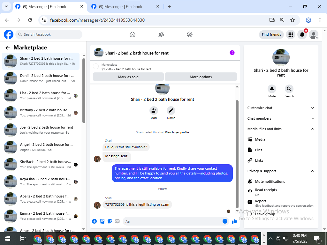Open Media in the side panel
Viewport: 327px width, 245px height.
(x=281, y=139)
